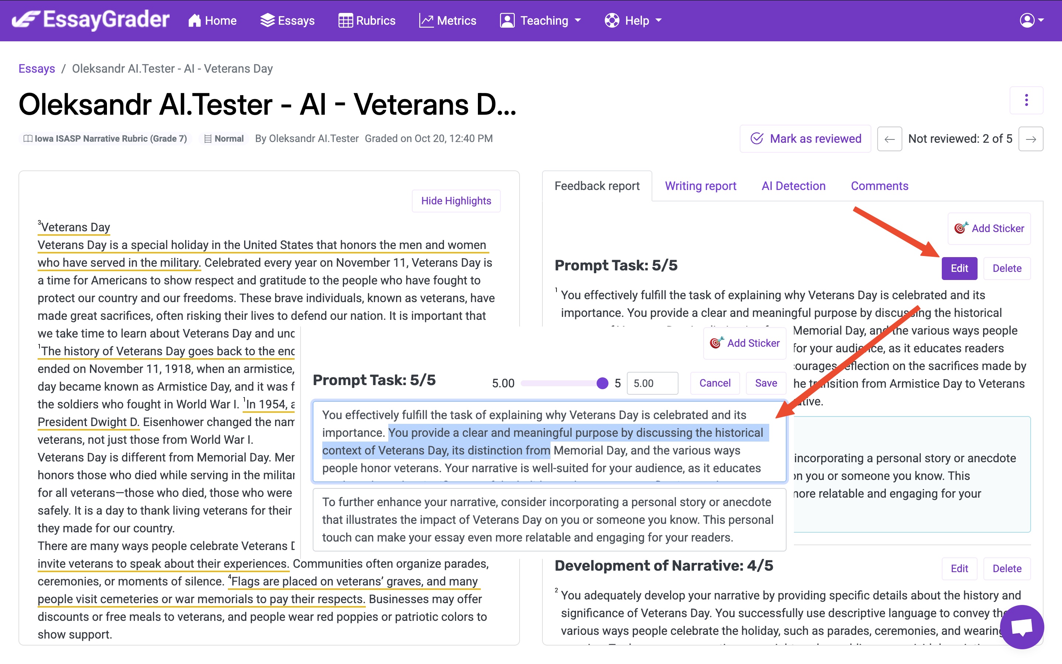Click the Essays breadcrumb link
The height and width of the screenshot is (664, 1062).
(37, 69)
